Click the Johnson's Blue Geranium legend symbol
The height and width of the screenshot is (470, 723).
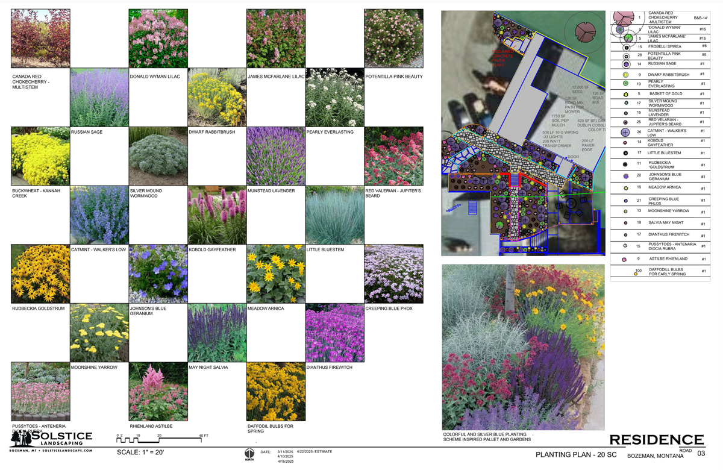(626, 176)
